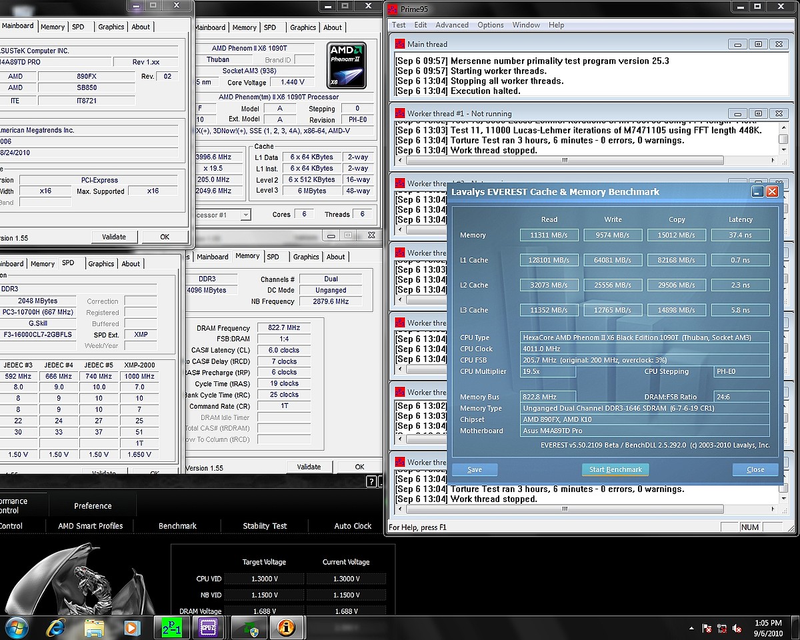Click Start Benchmark in EVEREST
This screenshot has height=640, width=800.
tap(615, 470)
